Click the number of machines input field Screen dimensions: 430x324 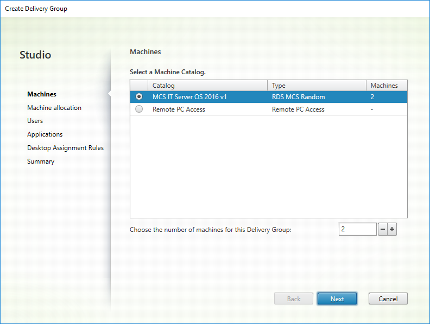pyautogui.click(x=358, y=229)
